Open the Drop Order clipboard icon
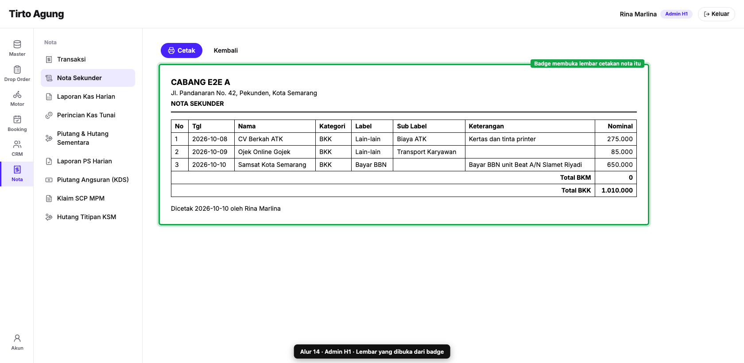This screenshot has width=744, height=363. [x=17, y=70]
